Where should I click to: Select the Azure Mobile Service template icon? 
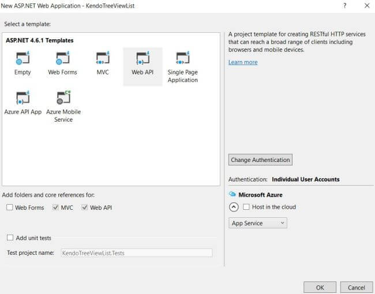(63, 98)
